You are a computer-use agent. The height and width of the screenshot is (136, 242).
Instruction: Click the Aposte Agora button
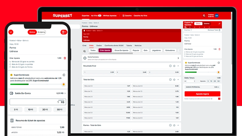click(202, 94)
